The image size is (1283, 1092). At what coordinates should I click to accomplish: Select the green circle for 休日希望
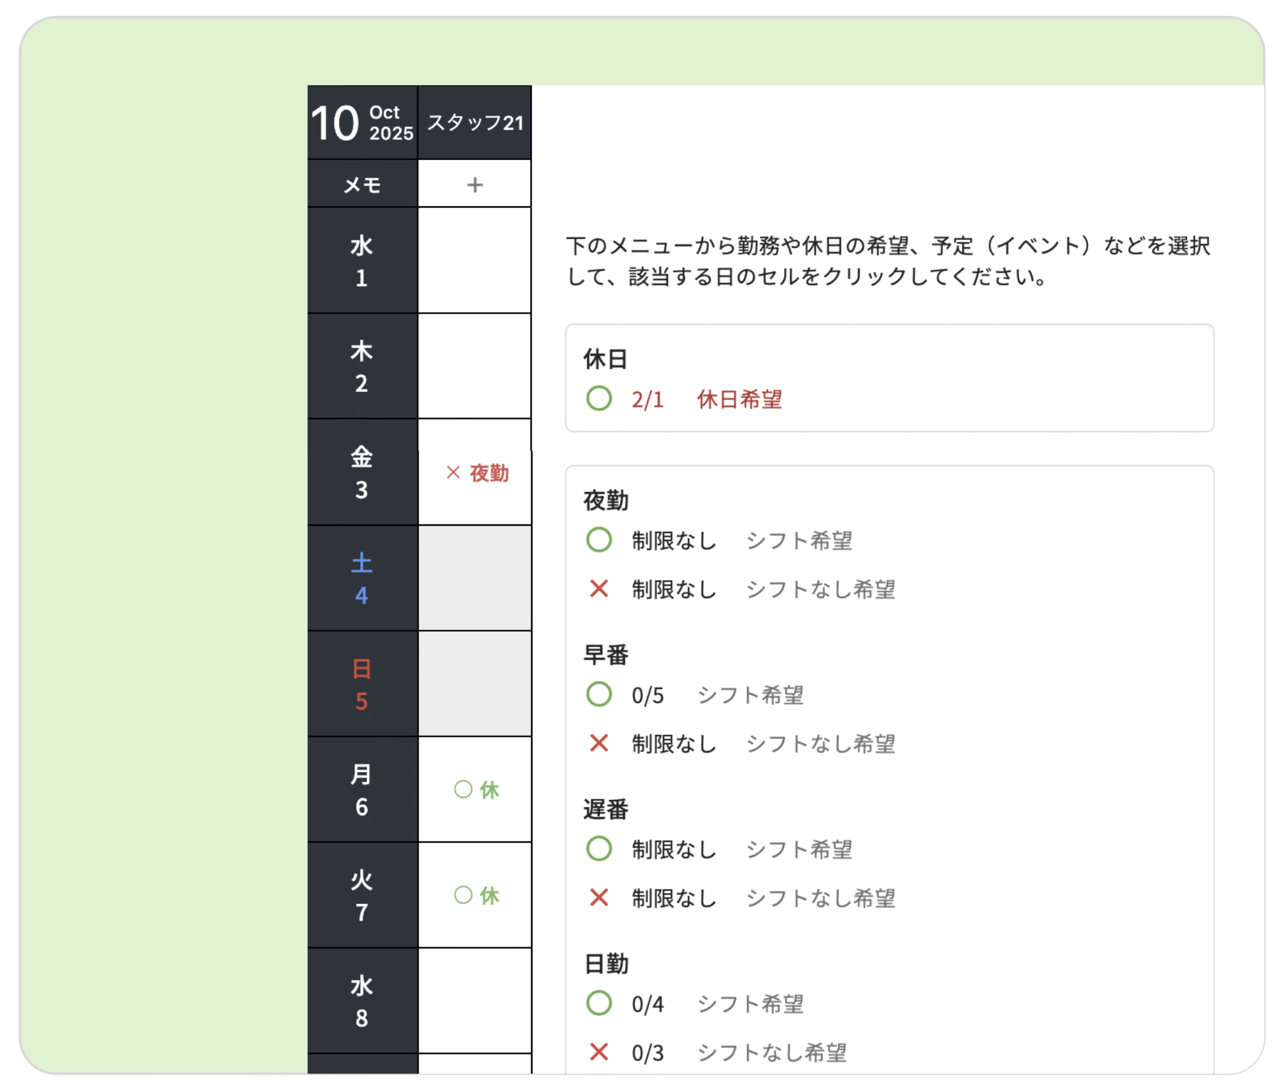coord(598,398)
